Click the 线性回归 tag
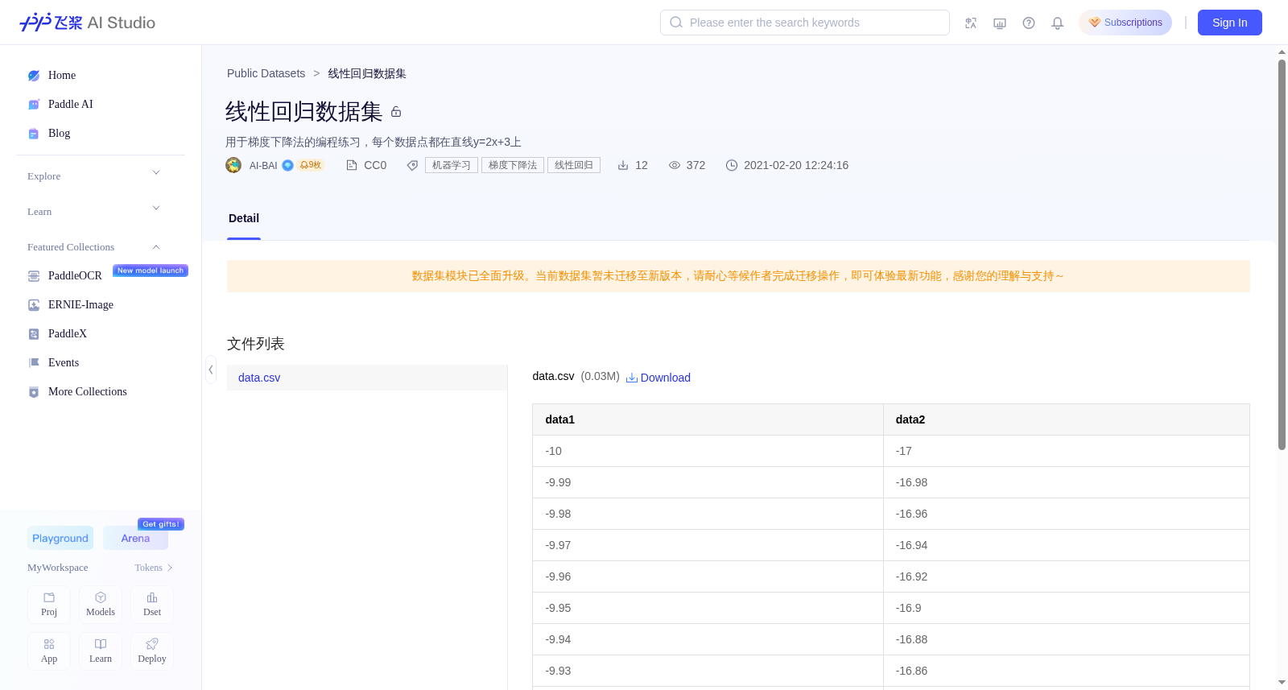 (x=574, y=165)
